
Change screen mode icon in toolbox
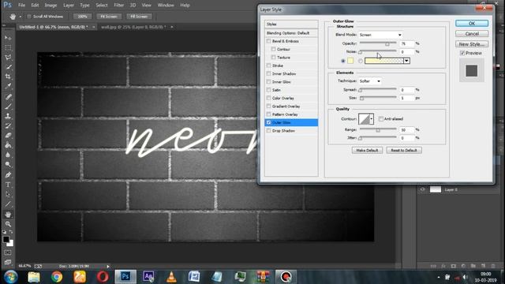[x=8, y=263]
